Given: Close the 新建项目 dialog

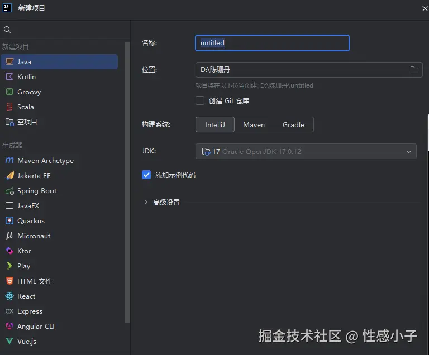Looking at the screenshot, I should coord(425,8).
